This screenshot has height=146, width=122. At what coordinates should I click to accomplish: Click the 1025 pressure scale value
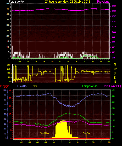[x=114, y=6]
